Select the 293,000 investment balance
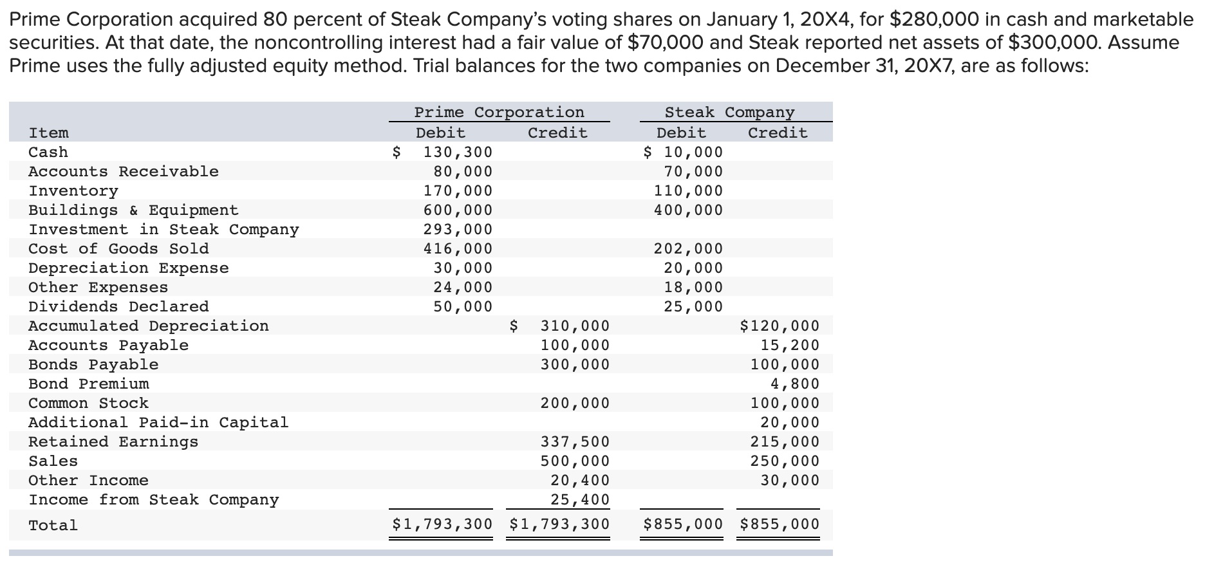This screenshot has height=583, width=1205. pos(457,230)
